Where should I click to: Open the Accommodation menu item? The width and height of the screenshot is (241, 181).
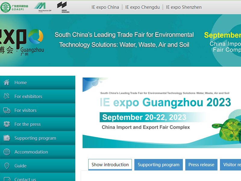[x=38, y=152]
